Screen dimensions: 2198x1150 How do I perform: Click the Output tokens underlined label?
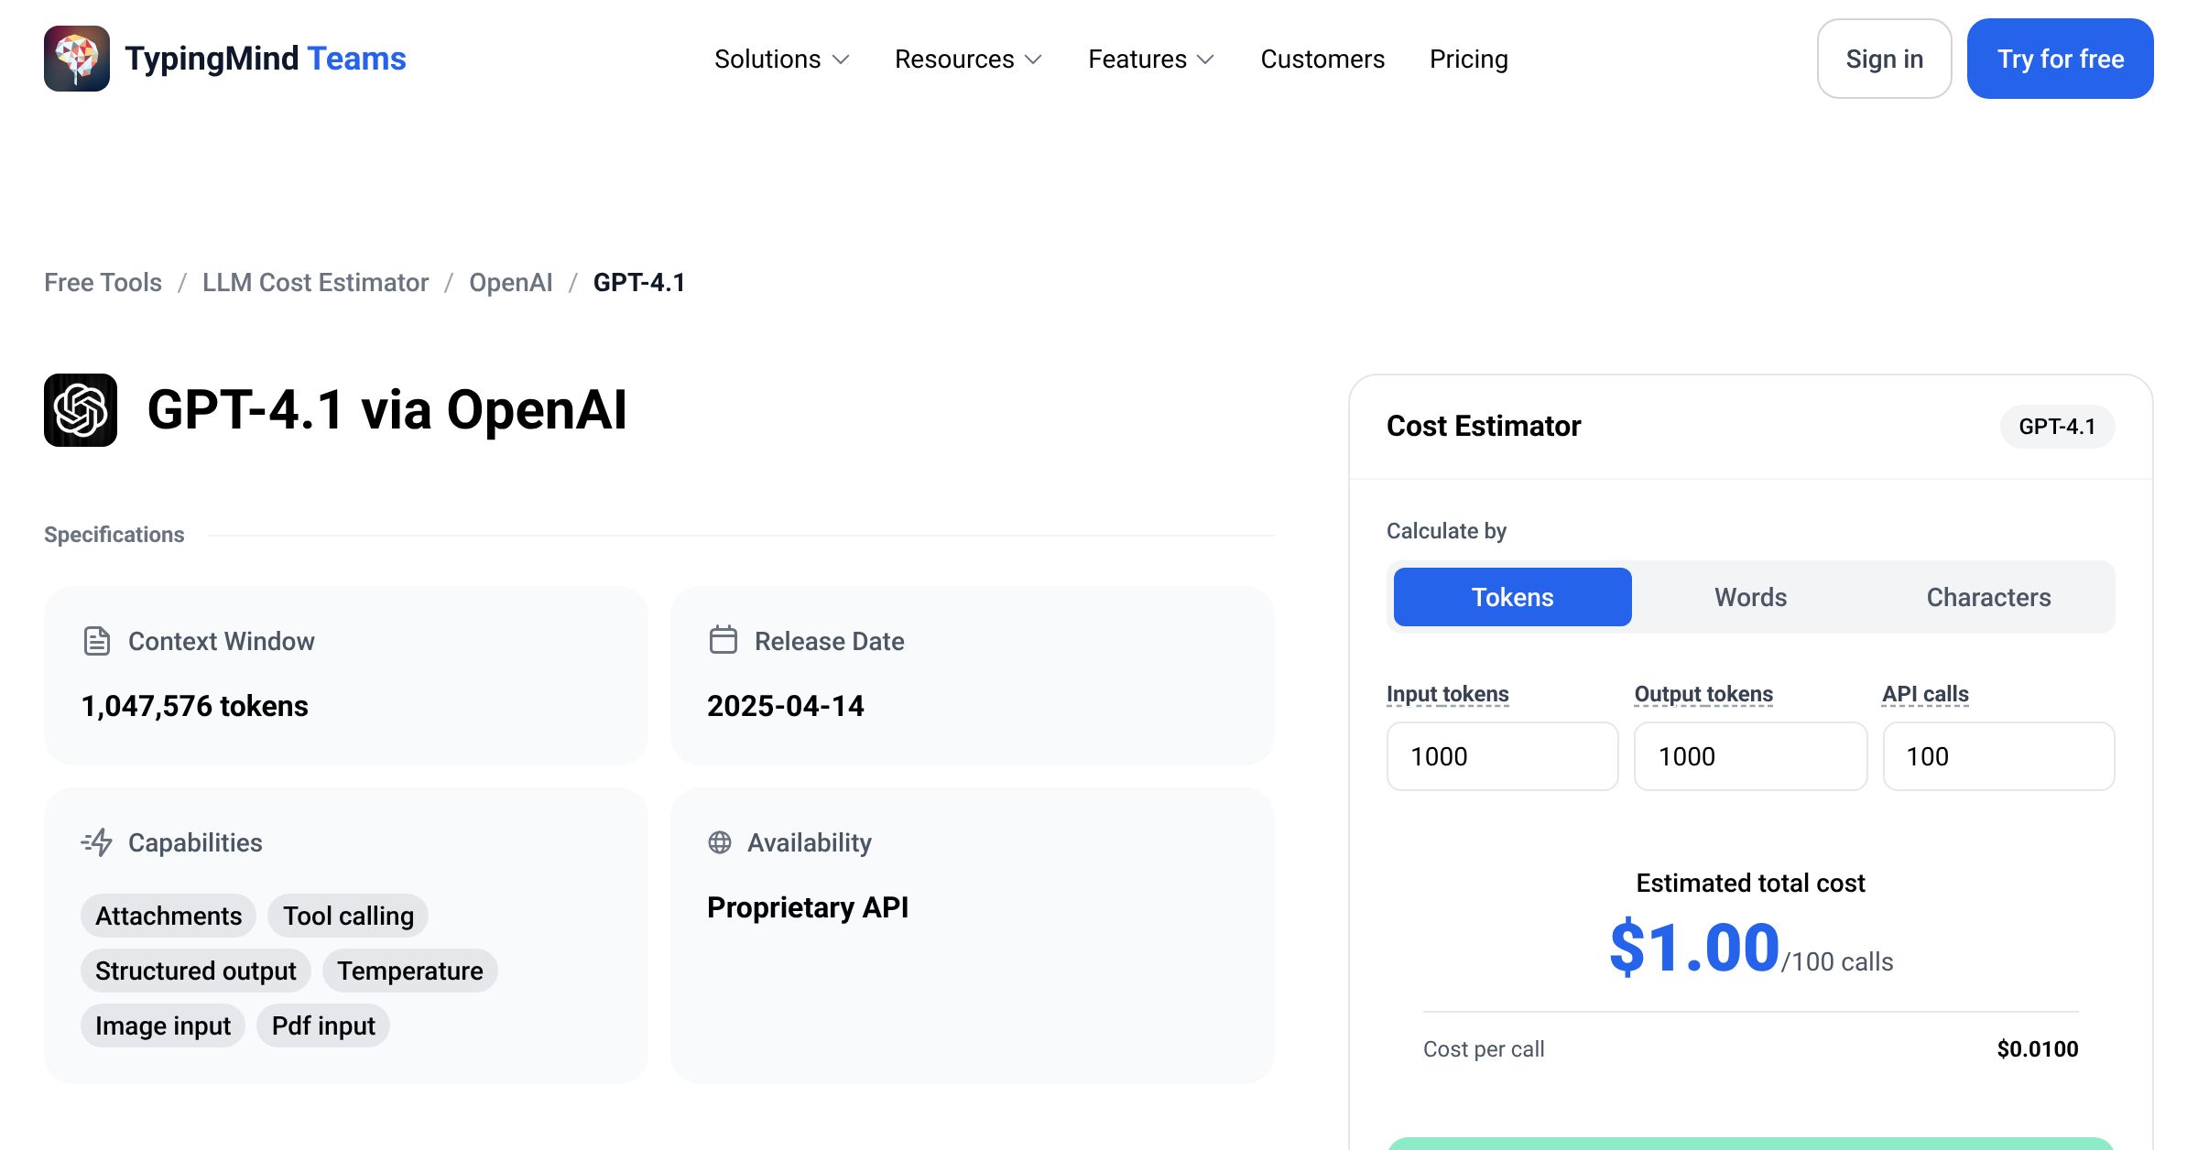click(x=1703, y=694)
